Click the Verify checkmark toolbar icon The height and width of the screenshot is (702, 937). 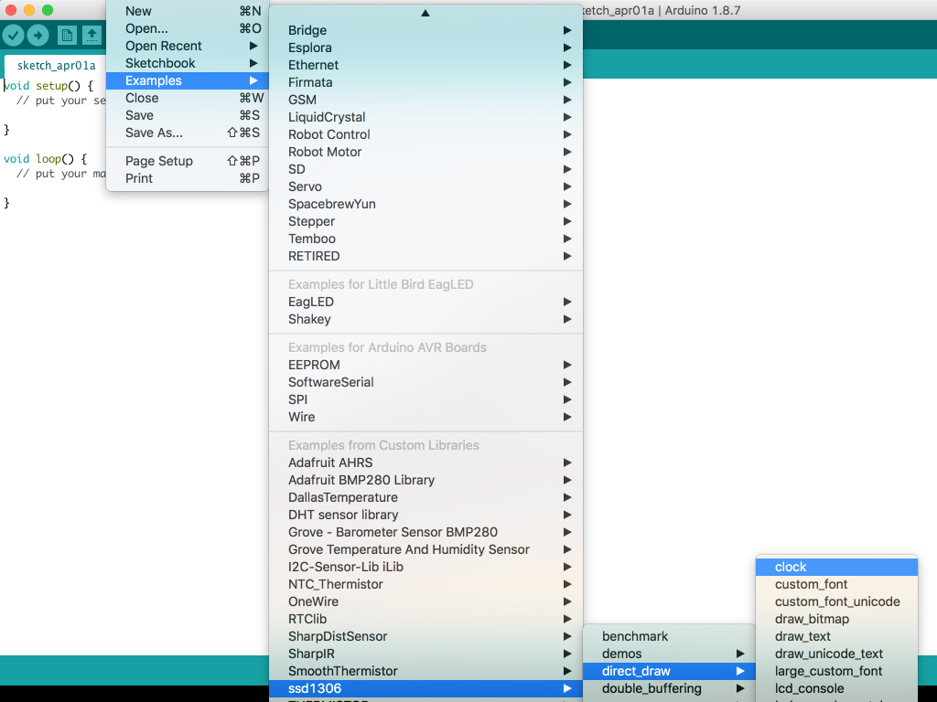tap(13, 36)
